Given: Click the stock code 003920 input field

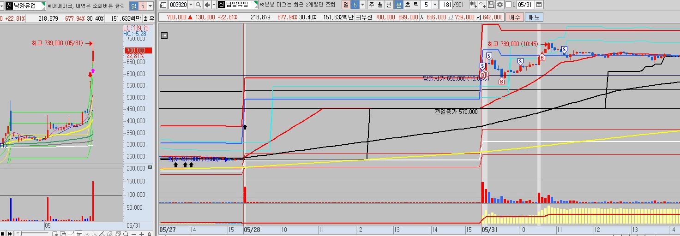Looking at the screenshot, I should [x=178, y=5].
